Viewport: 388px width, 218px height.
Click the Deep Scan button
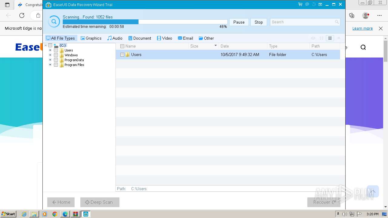[100, 202]
